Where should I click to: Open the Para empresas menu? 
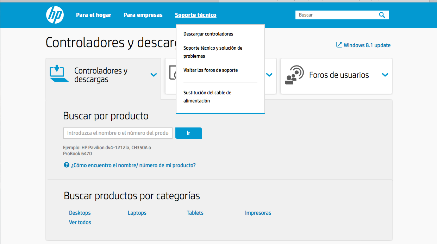[x=143, y=15]
